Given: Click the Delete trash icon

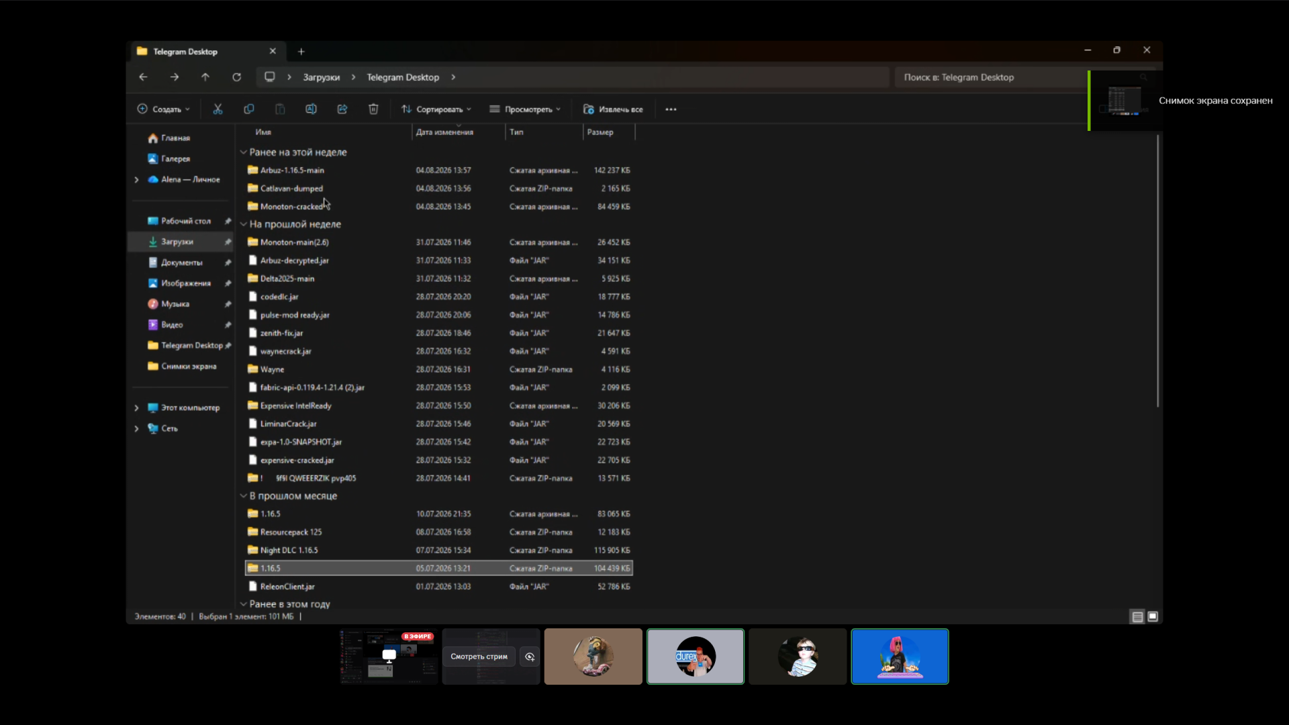Looking at the screenshot, I should tap(373, 109).
